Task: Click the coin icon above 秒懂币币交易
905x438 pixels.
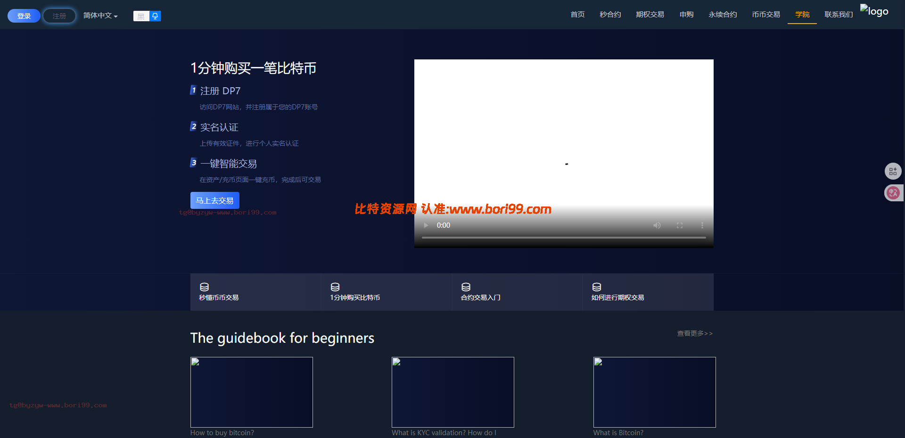Action: pyautogui.click(x=204, y=287)
